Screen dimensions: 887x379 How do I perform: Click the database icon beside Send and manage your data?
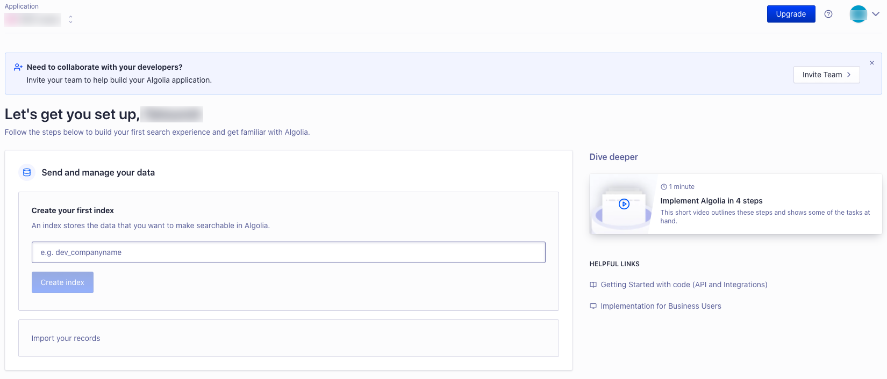tap(27, 172)
